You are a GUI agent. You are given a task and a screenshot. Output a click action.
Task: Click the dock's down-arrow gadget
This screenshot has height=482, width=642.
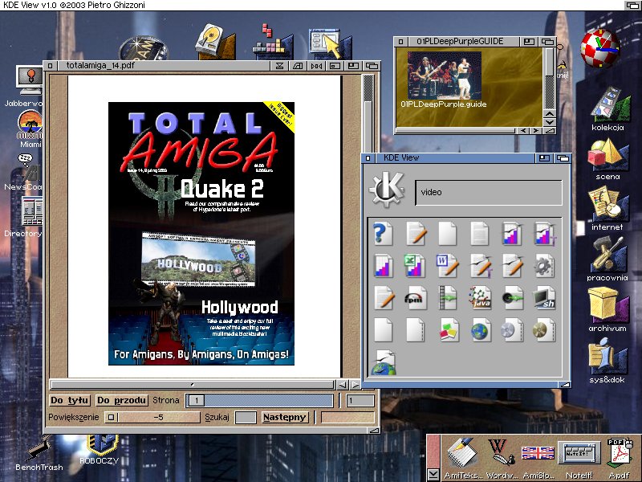[433, 475]
